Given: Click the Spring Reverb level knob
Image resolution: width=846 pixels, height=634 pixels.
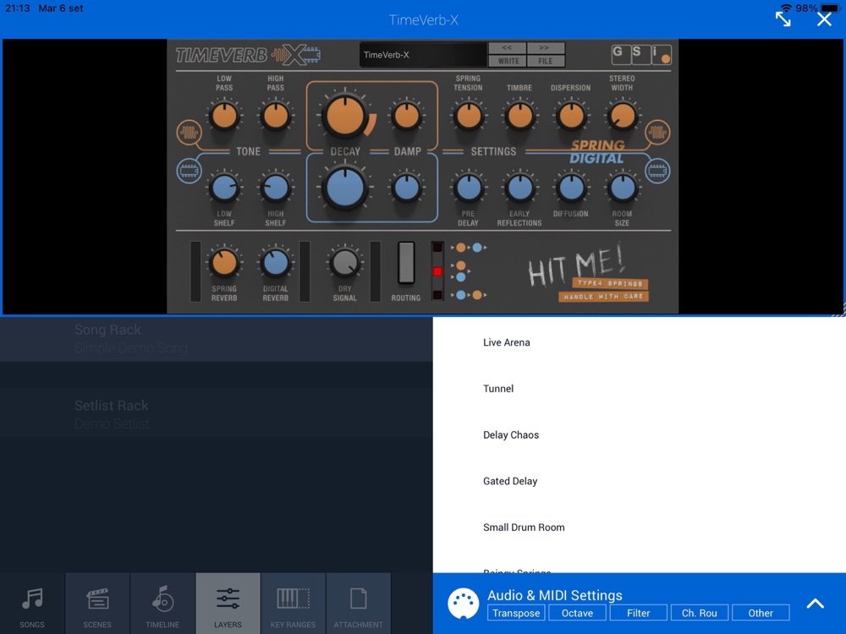Looking at the screenshot, I should (x=224, y=263).
